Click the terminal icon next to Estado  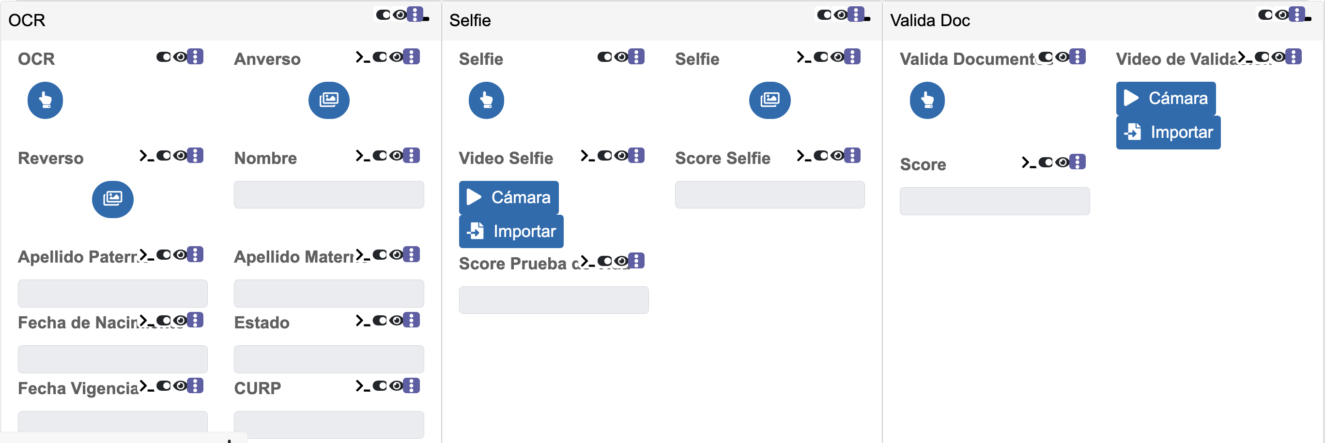pos(363,321)
